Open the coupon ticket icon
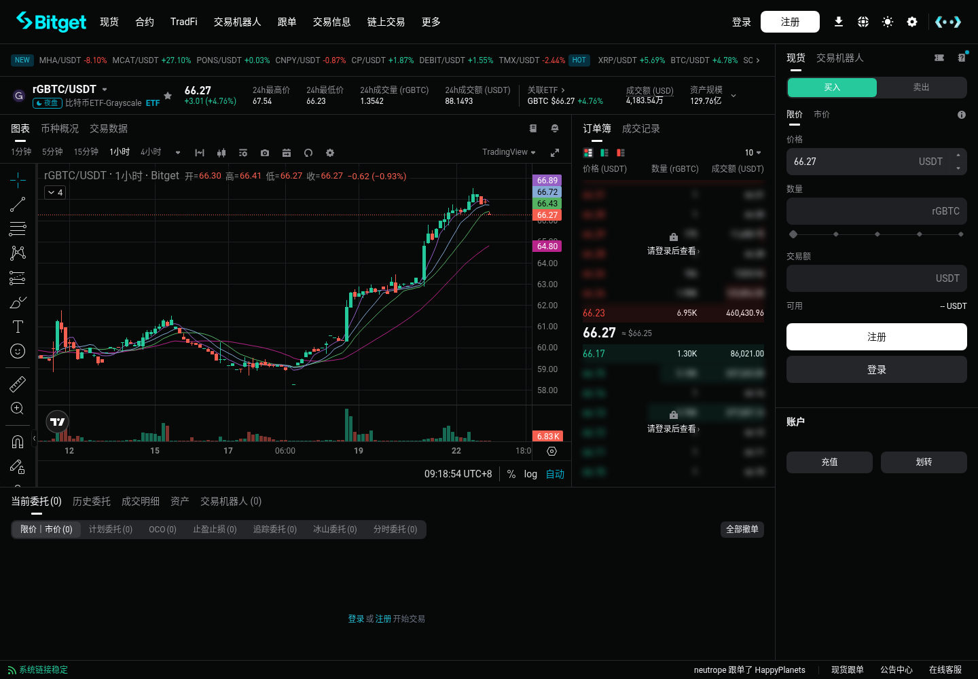 point(939,58)
